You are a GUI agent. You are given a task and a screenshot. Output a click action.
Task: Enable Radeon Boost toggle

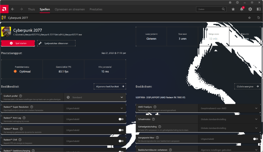tap(121, 130)
